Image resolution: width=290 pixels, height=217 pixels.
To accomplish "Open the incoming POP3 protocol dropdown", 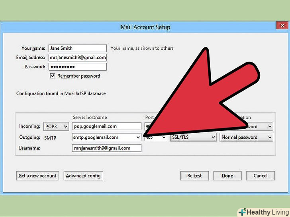I will (56, 126).
